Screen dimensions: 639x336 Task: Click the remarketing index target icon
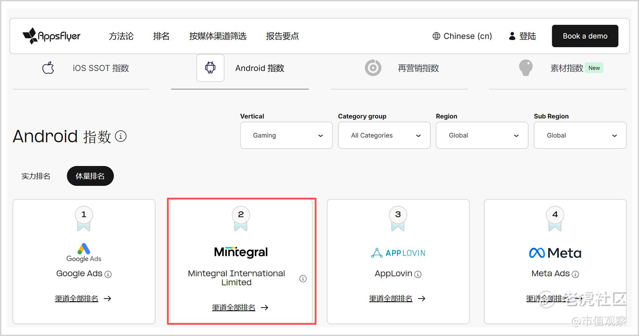point(373,68)
